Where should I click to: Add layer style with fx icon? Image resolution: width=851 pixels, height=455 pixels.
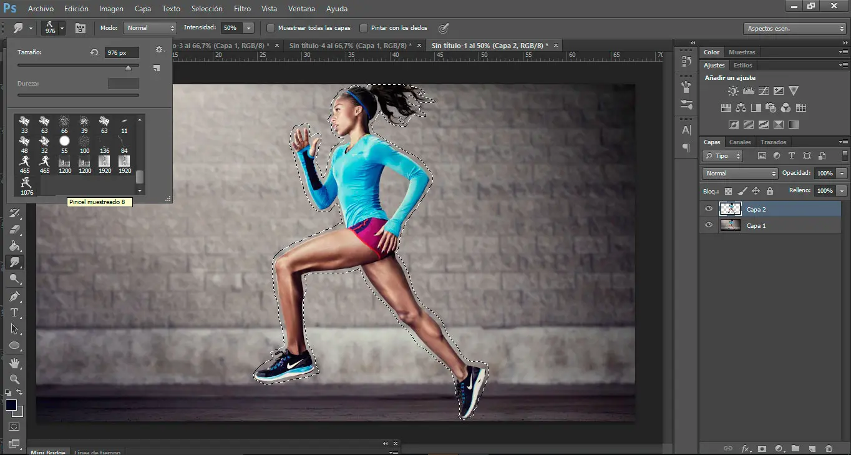coord(745,448)
